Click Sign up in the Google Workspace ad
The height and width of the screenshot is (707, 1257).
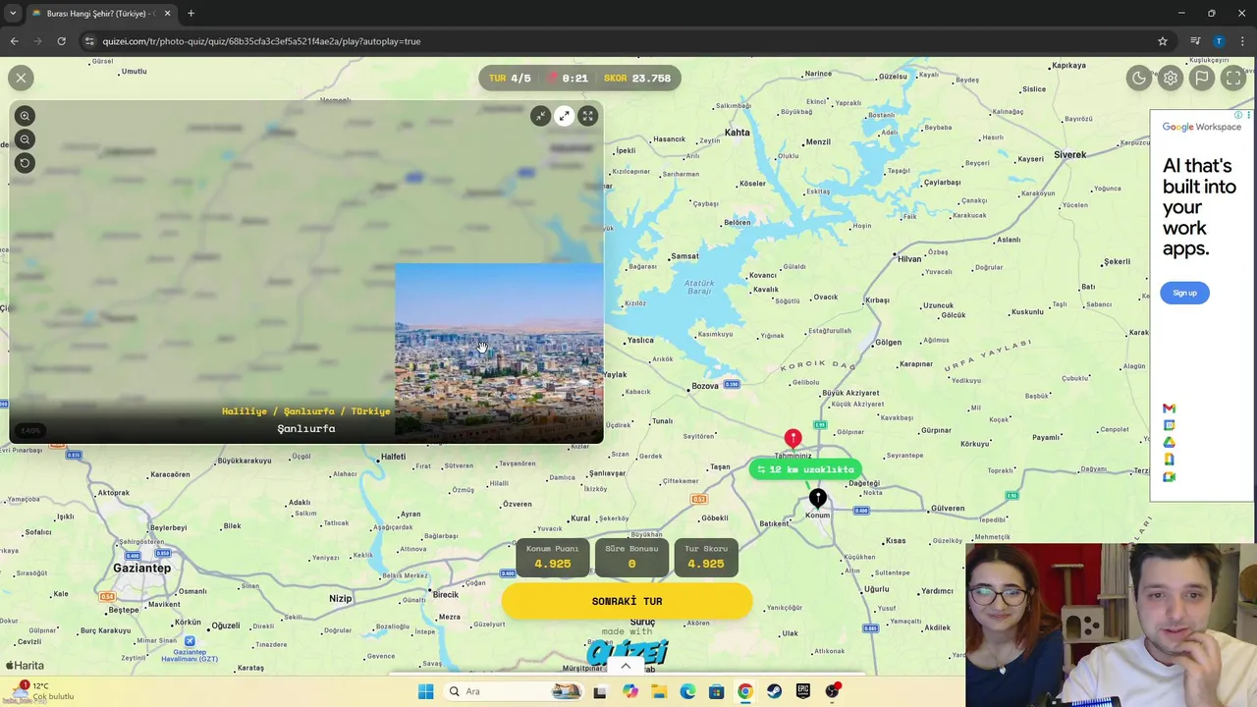coord(1184,293)
